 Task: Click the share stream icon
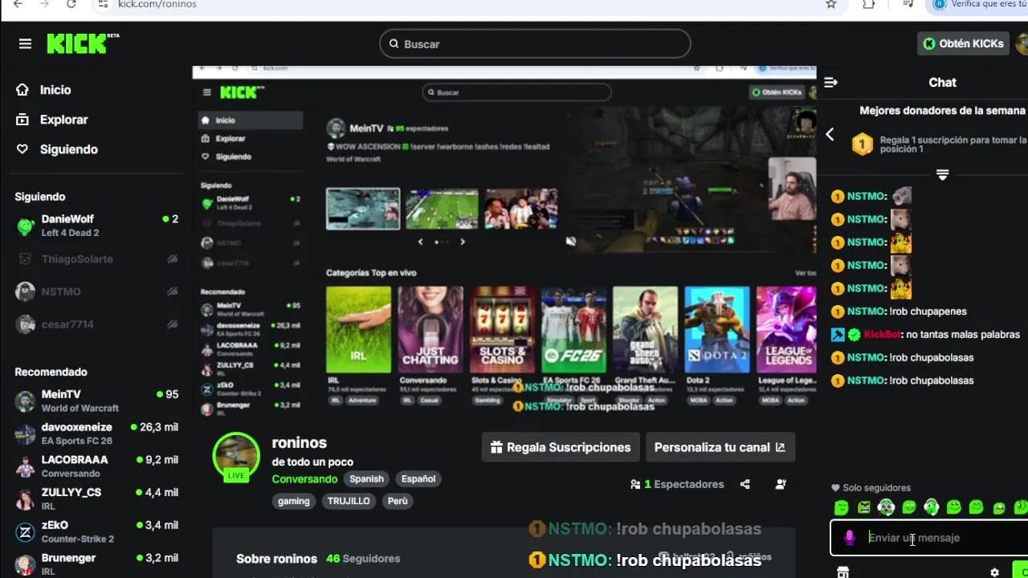click(x=745, y=484)
